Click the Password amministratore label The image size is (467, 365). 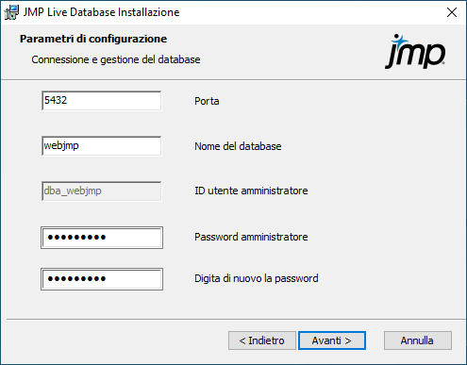click(x=251, y=237)
